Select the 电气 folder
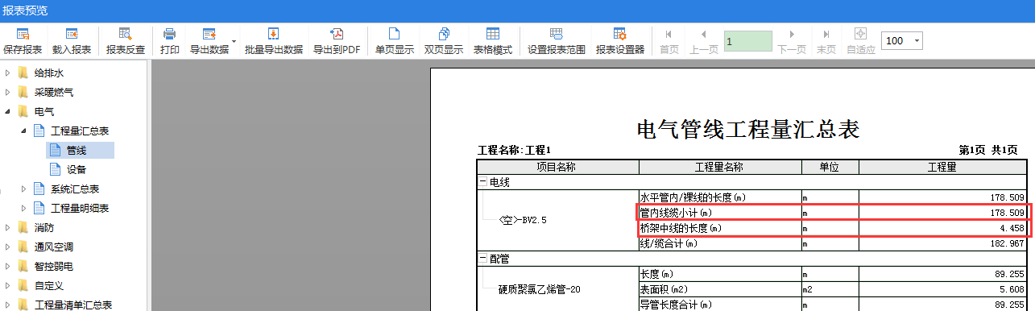 coord(44,111)
